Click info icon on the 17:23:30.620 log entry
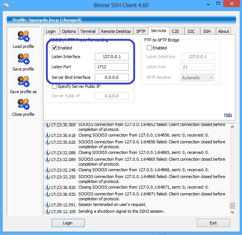The width and height of the screenshot is (242, 235). pyautogui.click(x=47, y=142)
